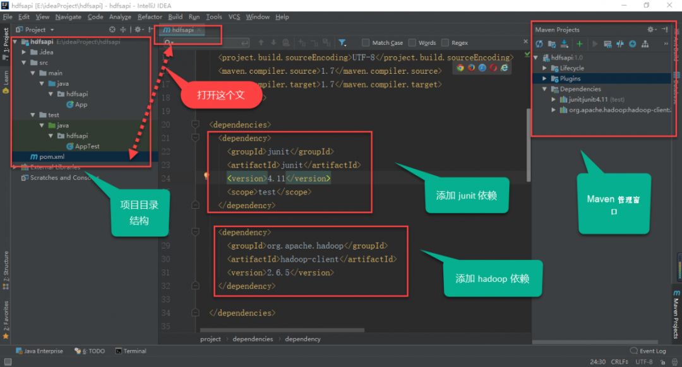The height and width of the screenshot is (367, 682).
Task: Open Project panel settings gear
Action: [x=138, y=30]
